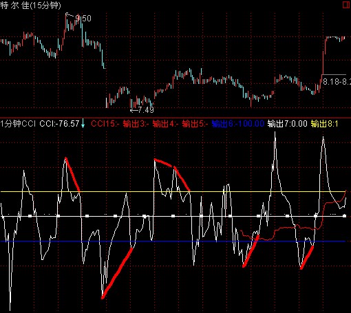Click the 7.49 low price label
Image resolution: width=351 pixels, height=313 pixels.
click(x=146, y=110)
